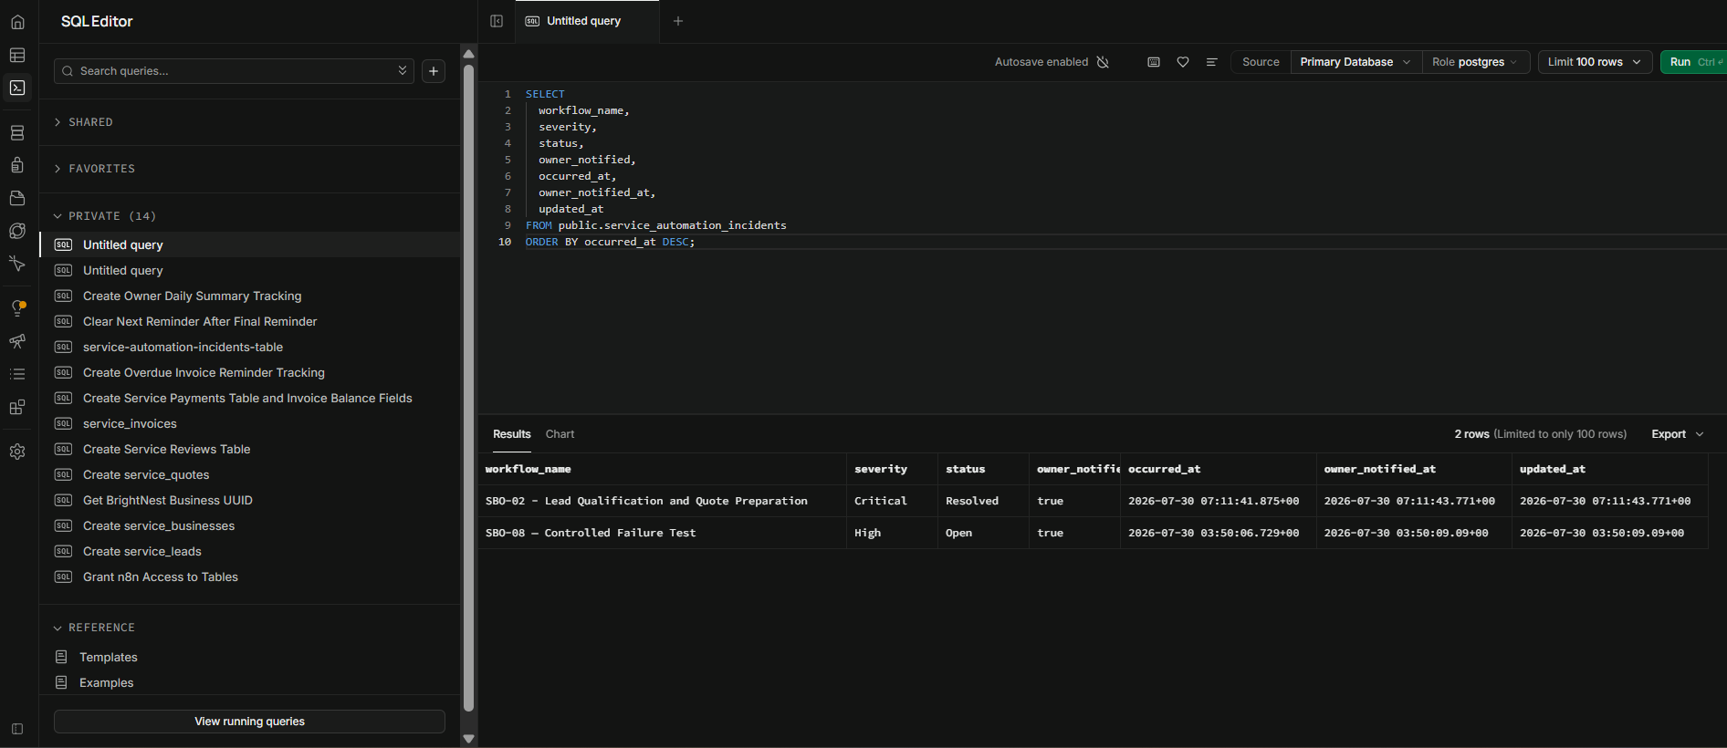Open the Edge Functions icon

click(x=17, y=231)
